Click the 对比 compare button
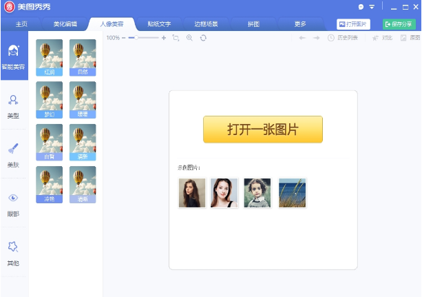This screenshot has width=422, height=297. 382,38
